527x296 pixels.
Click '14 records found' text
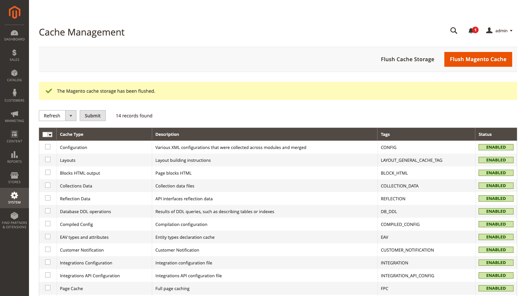click(134, 116)
